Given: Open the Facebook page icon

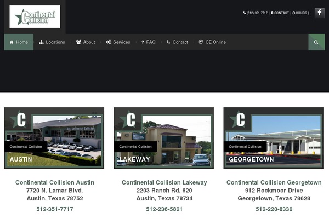Looking at the screenshot, I should [319, 13].
